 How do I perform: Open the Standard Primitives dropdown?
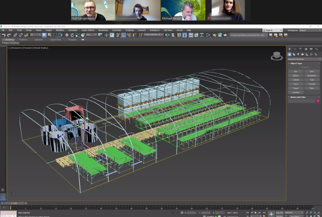tap(304, 59)
